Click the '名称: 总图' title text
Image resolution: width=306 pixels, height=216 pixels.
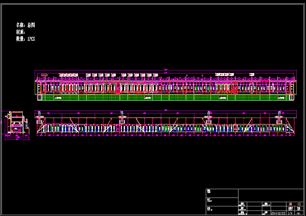point(25,25)
